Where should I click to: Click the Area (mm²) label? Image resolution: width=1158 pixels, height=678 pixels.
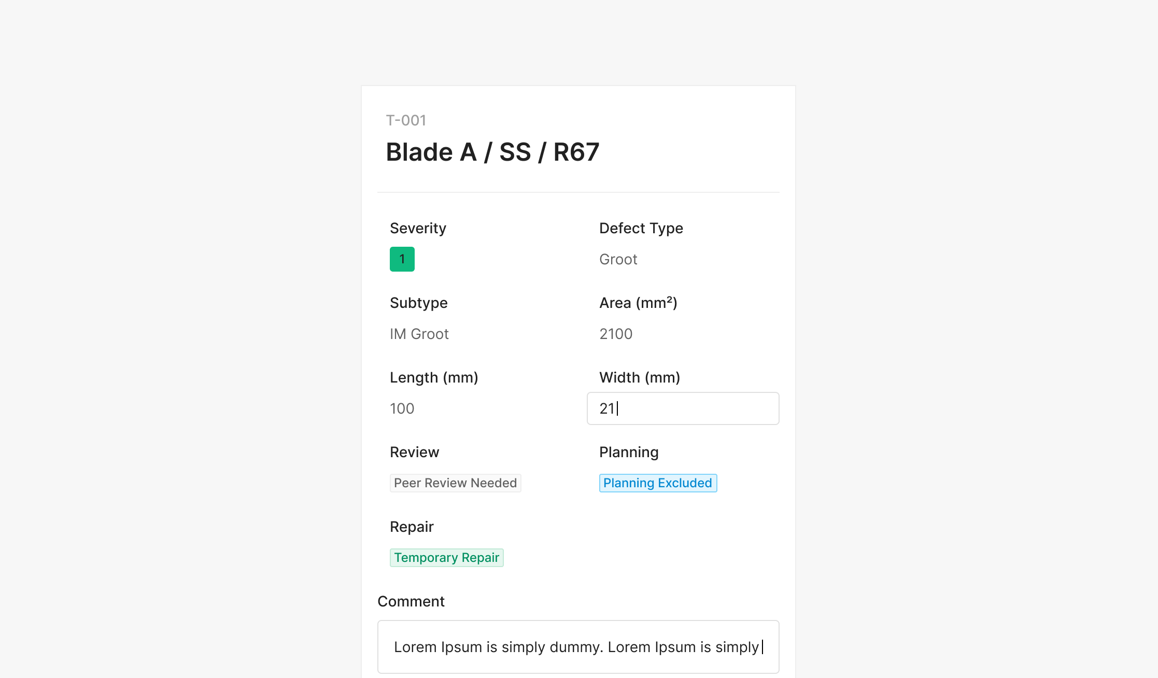click(638, 303)
